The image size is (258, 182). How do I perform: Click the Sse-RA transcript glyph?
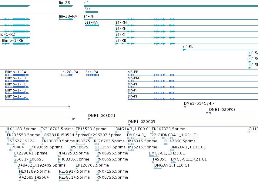coord(92,25)
